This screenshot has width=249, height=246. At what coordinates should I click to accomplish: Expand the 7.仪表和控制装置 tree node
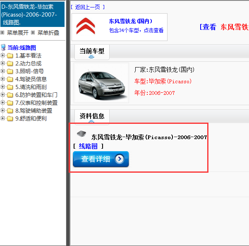point(2,103)
